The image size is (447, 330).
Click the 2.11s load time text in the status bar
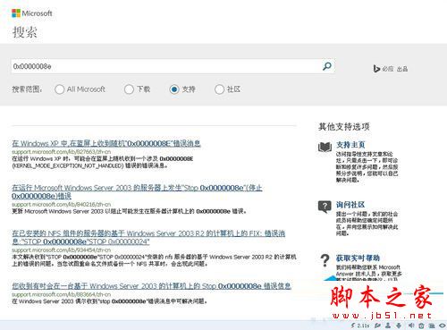pos(363,326)
